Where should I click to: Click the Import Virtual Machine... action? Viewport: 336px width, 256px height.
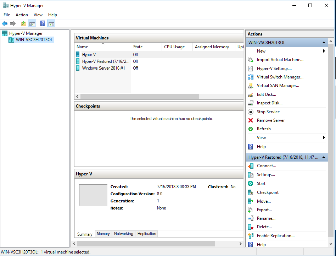(x=280, y=60)
